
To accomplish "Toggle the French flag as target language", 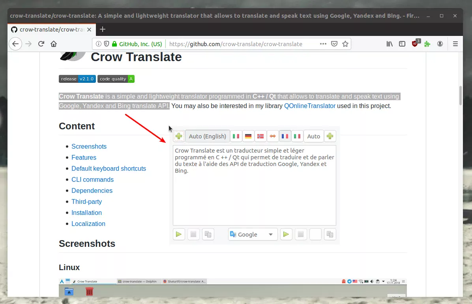I will coord(285,136).
